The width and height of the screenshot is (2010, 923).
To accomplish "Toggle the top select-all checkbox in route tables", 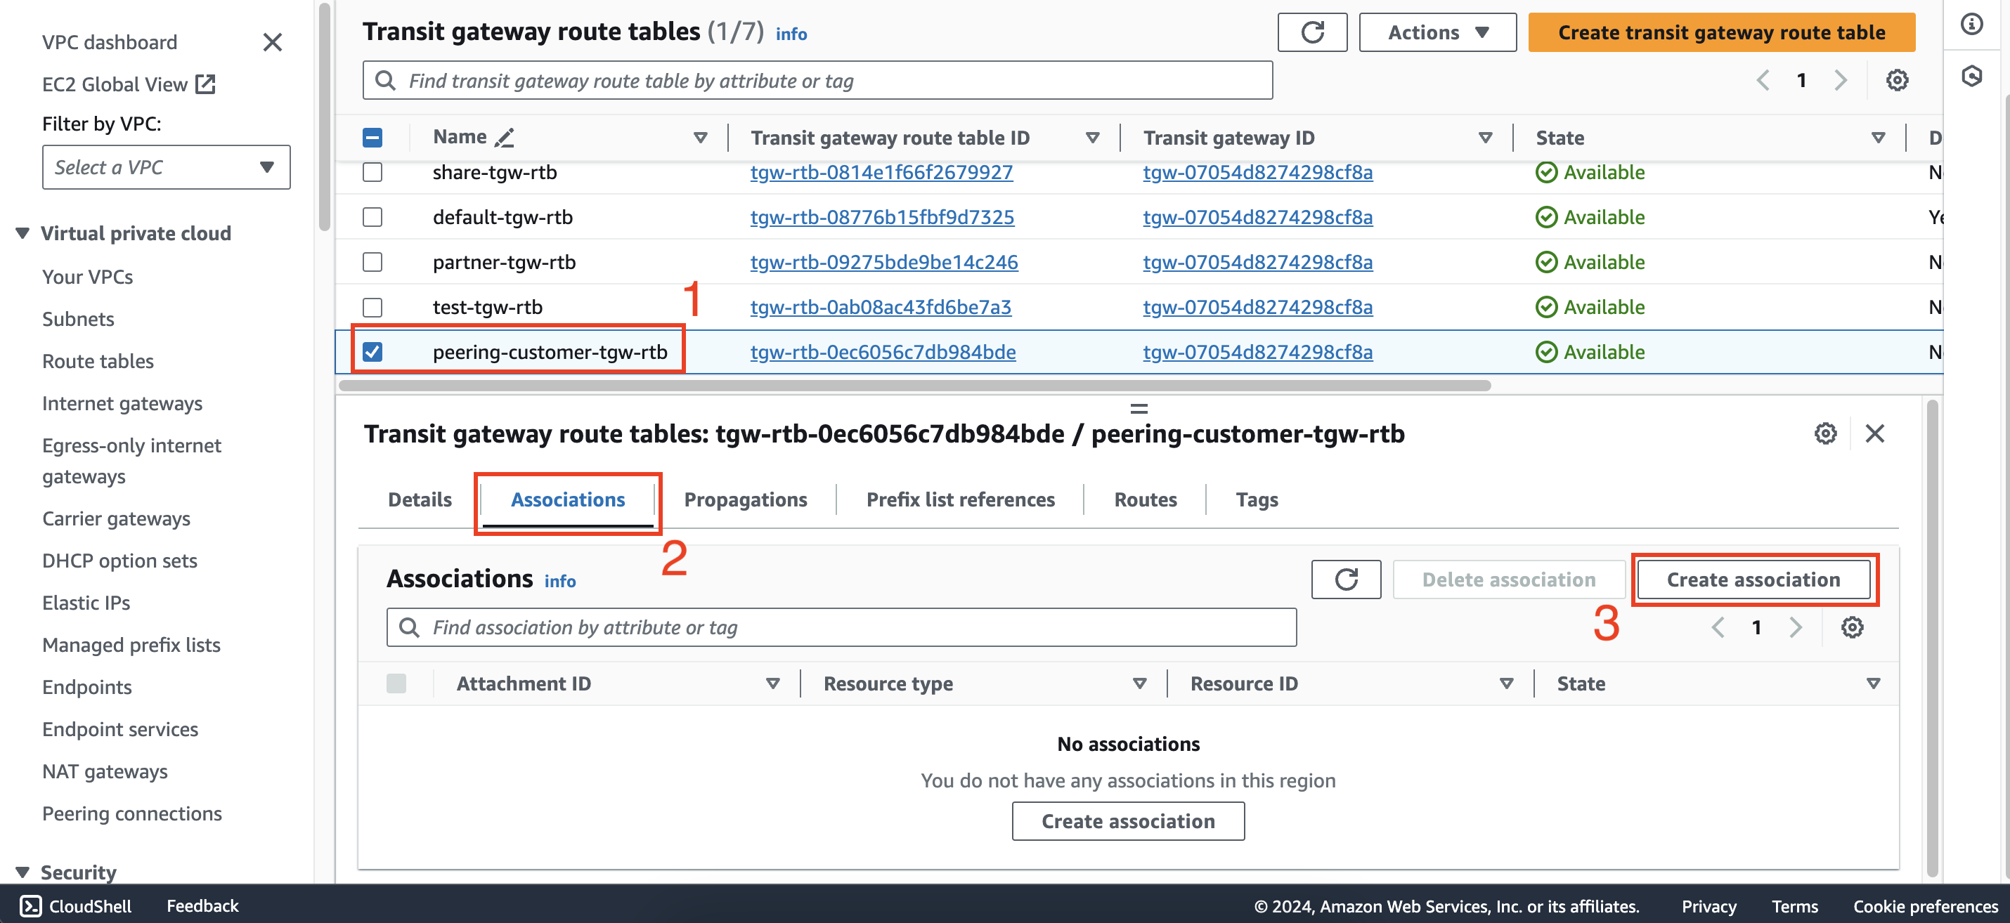I will (373, 136).
